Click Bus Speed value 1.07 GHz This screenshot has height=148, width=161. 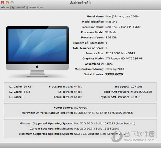coord(136,87)
